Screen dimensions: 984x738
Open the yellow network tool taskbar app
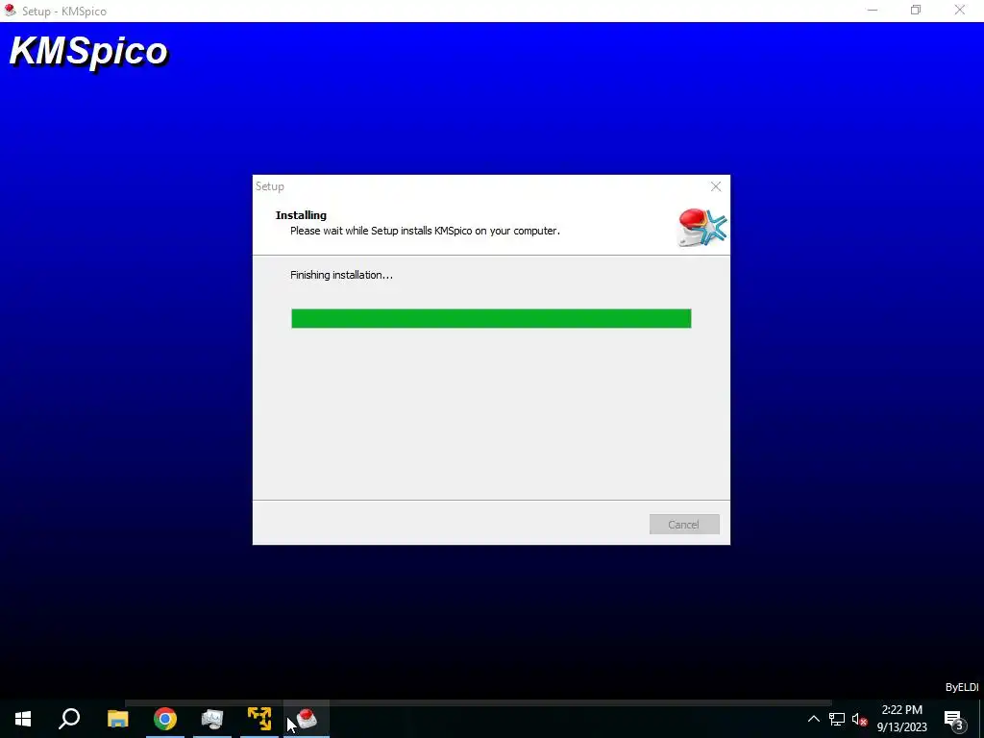pos(259,719)
